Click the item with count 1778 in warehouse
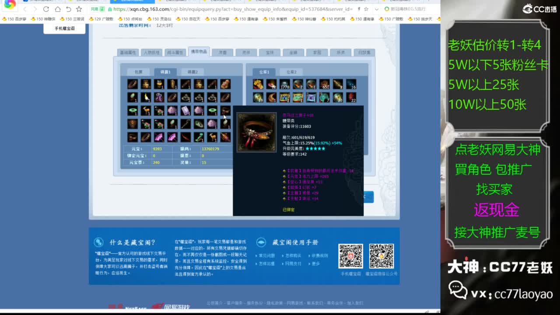Viewport: 560px width, 315px height. point(285,84)
